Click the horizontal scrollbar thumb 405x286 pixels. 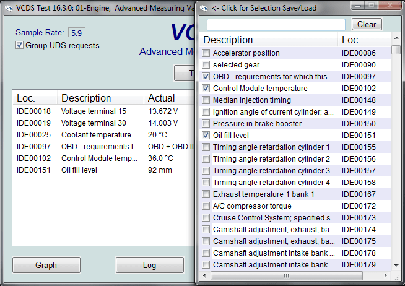pos(287,275)
